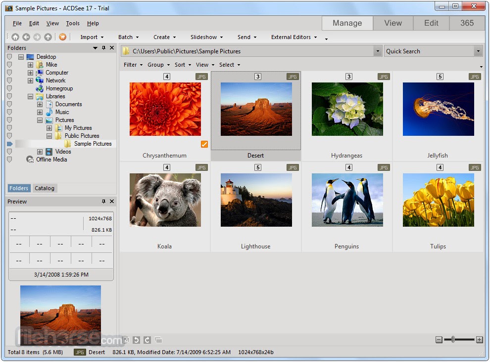490x362 pixels.
Task: Switch to the Edit mode tab
Action: tap(431, 23)
